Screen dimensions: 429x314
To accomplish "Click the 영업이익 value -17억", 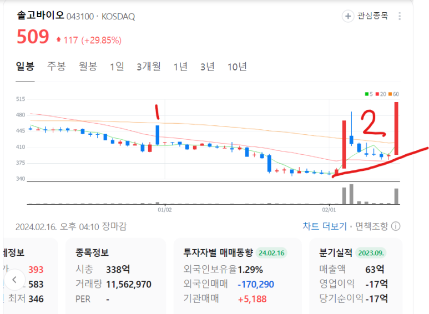I will [x=376, y=284].
